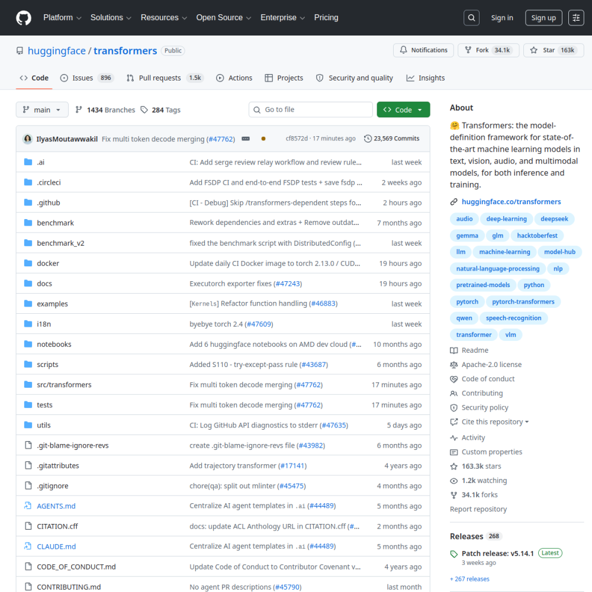Click the 1.2k watching eye icon
Image resolution: width=592 pixels, height=592 pixels.
pyautogui.click(x=454, y=481)
